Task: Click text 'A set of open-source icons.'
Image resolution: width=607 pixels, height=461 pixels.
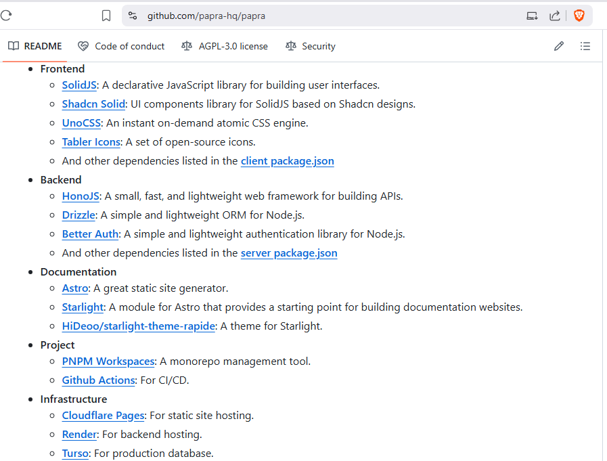Action: coord(190,142)
